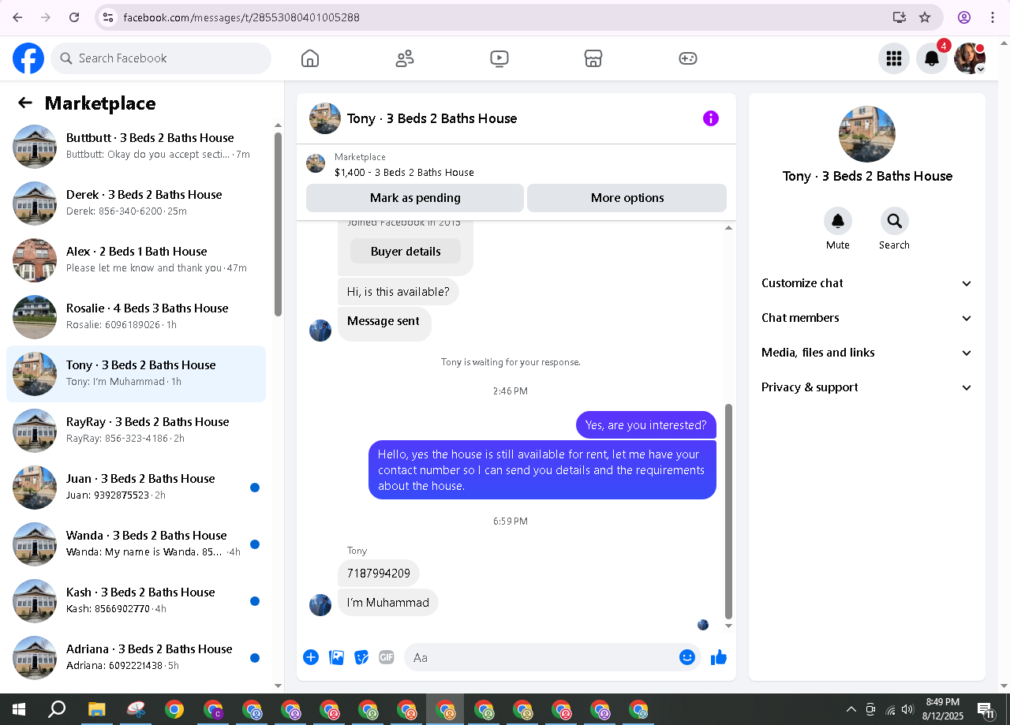Open taskbar volume control
This screenshot has height=725, width=1010.
point(907,709)
